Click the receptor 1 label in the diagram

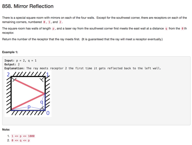coord(48,74)
